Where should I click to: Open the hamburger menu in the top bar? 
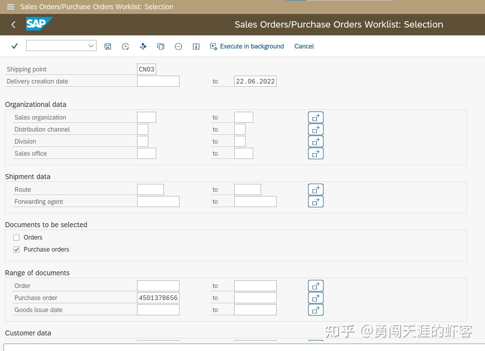(10, 7)
